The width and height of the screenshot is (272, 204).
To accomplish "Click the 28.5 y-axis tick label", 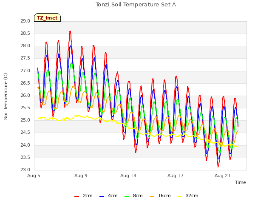I will [x=25, y=34].
